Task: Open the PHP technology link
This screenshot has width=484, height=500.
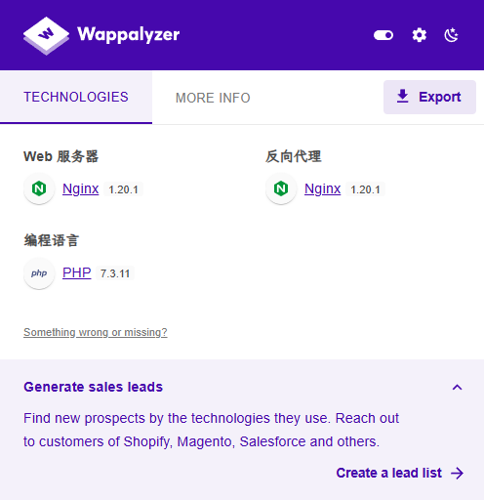Action: (x=76, y=272)
